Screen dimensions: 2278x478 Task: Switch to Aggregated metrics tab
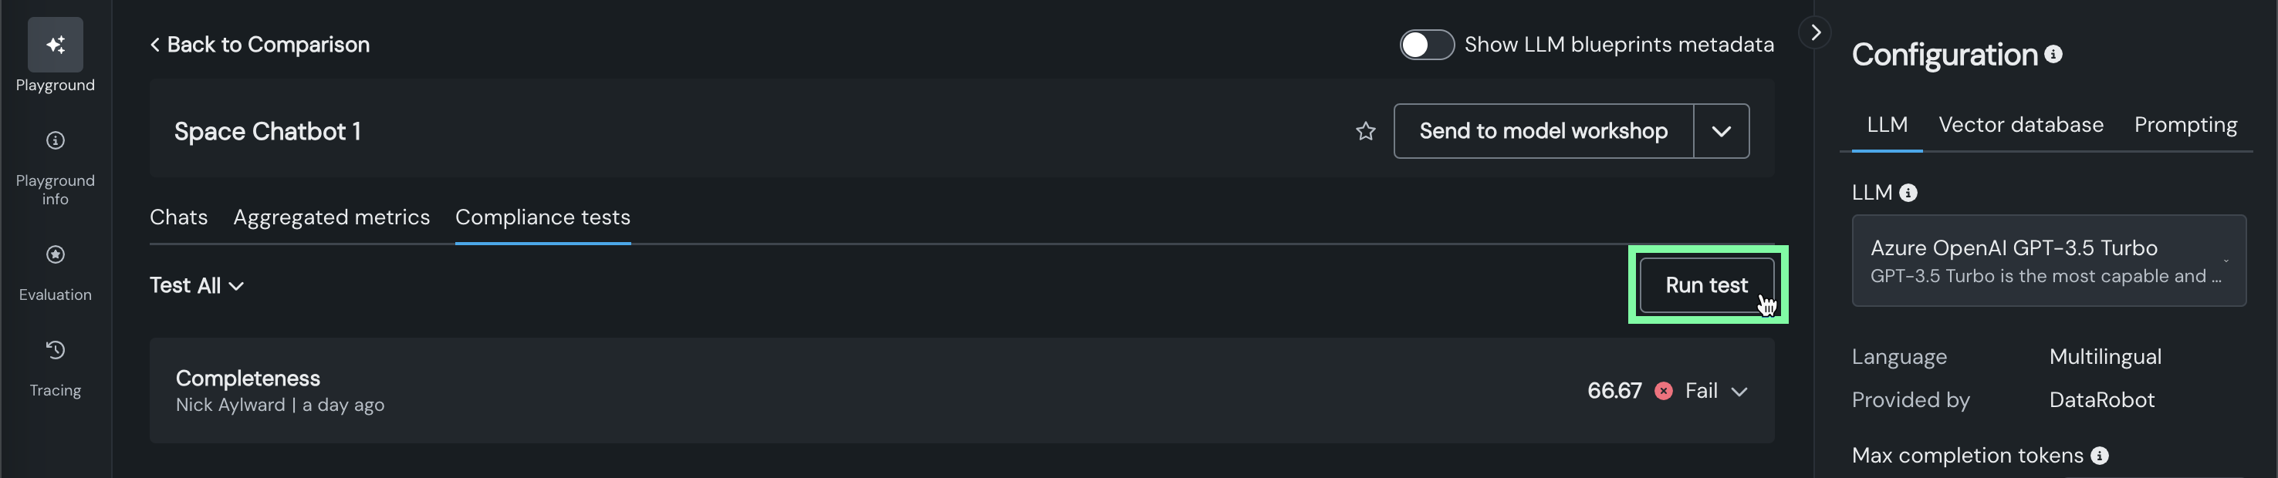332,217
